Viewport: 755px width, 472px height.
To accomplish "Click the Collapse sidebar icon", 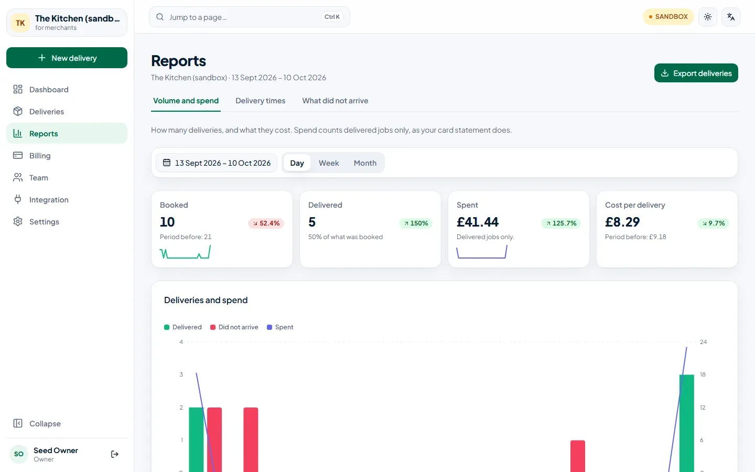I will [18, 423].
